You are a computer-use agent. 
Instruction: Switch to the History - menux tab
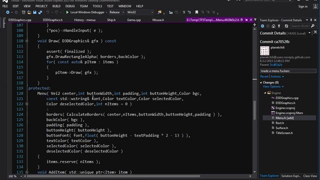84,20
